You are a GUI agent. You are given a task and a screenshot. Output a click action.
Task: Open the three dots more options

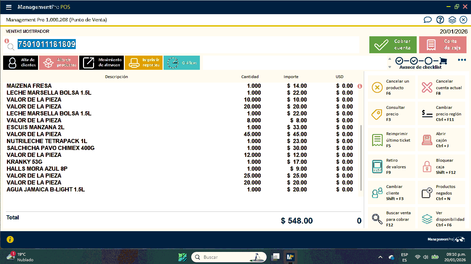(x=462, y=60)
